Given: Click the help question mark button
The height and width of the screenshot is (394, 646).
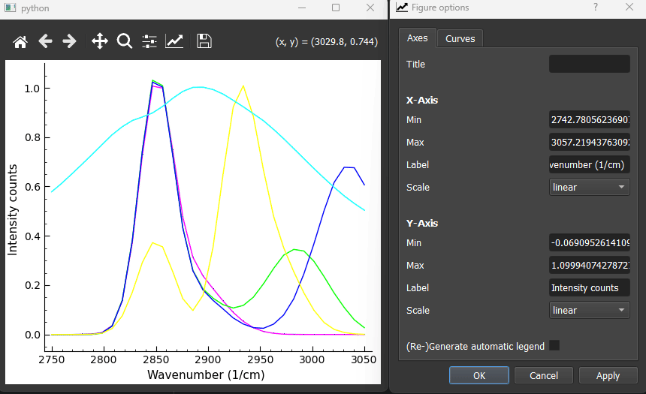Looking at the screenshot, I should pyautogui.click(x=596, y=7).
